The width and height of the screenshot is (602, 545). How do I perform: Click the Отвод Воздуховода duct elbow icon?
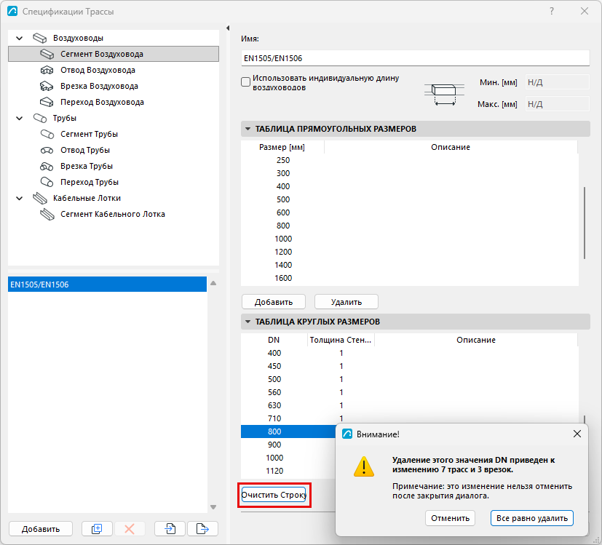click(x=47, y=71)
